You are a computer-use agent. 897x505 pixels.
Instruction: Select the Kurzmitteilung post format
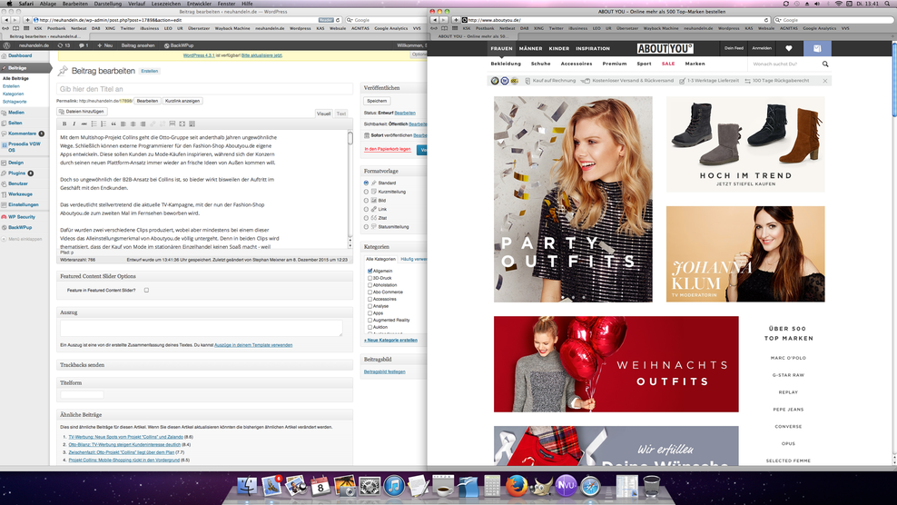[x=366, y=192]
